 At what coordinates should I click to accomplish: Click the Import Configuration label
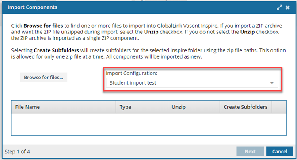[131, 73]
